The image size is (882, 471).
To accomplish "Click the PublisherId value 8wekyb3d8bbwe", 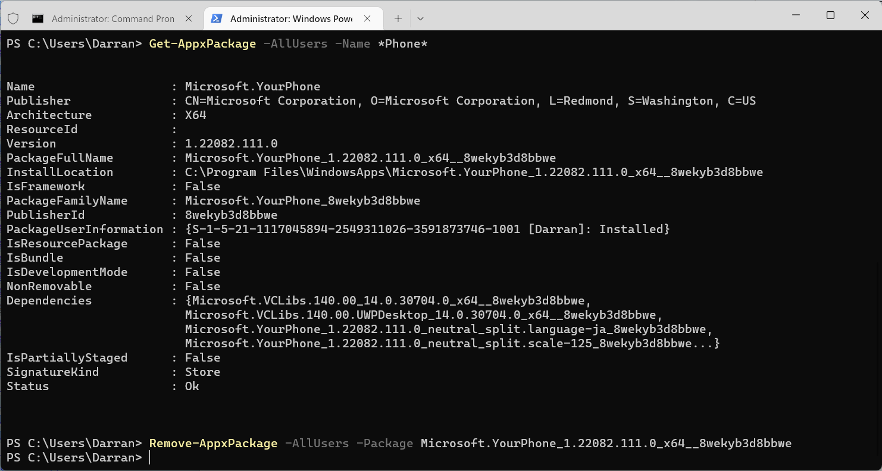I will (x=231, y=215).
